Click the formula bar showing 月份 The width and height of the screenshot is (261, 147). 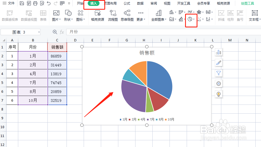click(163, 32)
